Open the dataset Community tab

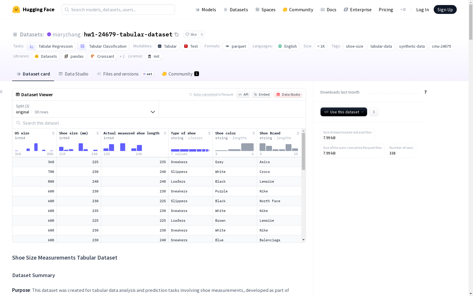[x=180, y=74]
